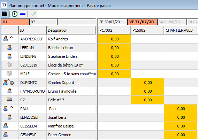Select the 01 tab
The image size is (198, 140).
point(15,22)
